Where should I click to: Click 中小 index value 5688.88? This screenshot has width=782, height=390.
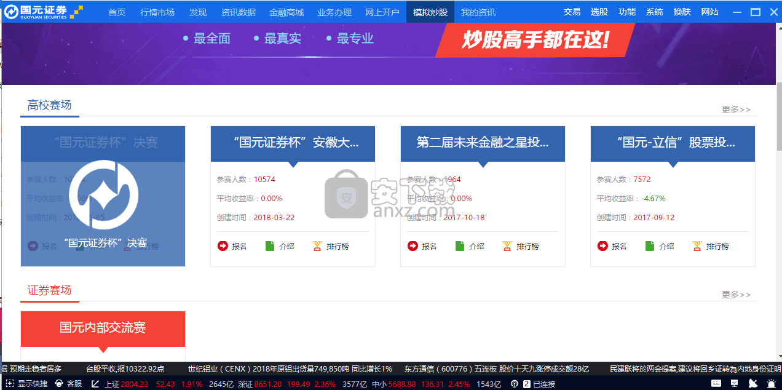402,384
